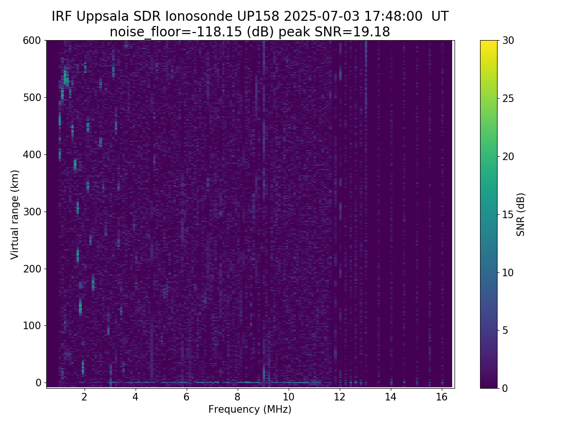Click the y-axis tick label 0
Screen dimensions: 567x425
39,382
